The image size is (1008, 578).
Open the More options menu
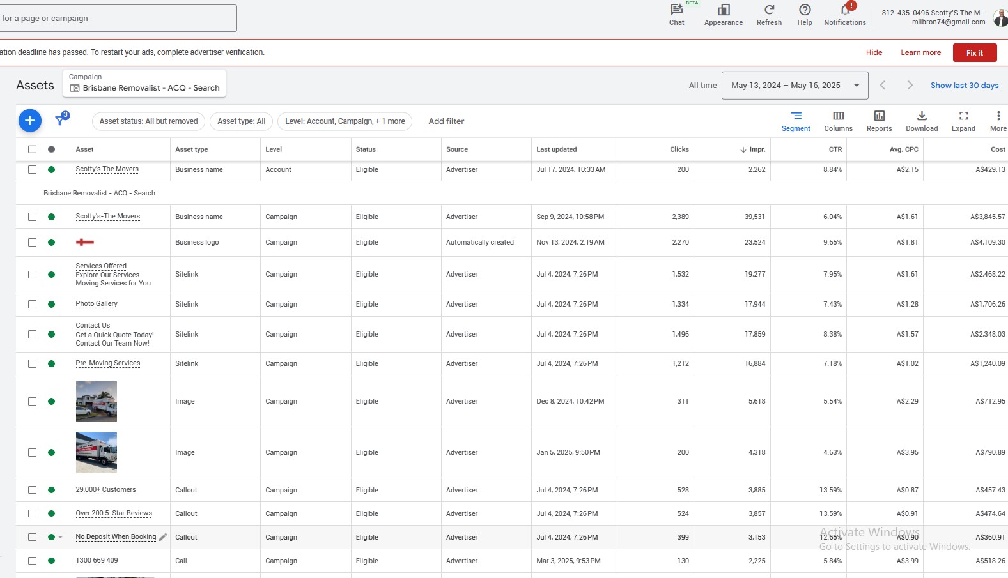pyautogui.click(x=998, y=121)
